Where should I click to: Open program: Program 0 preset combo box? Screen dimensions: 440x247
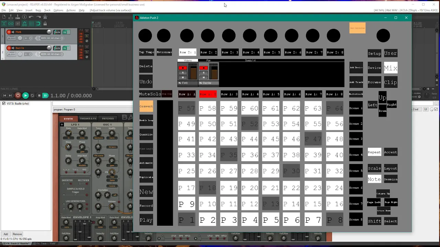[x=93, y=109]
